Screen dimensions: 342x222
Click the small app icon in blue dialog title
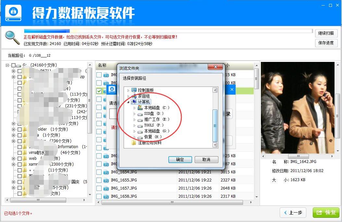click(x=112, y=89)
